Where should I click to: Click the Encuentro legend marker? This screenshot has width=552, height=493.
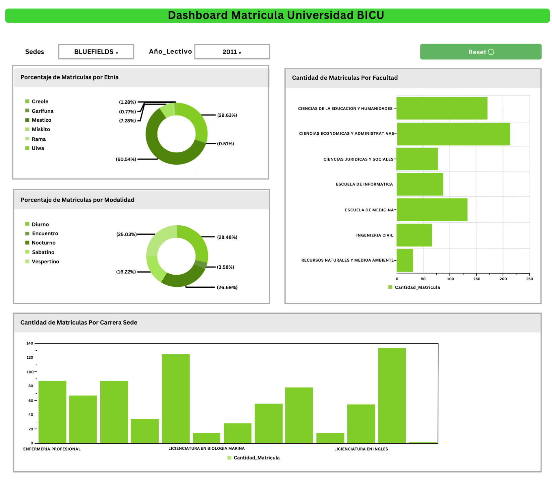[x=27, y=233]
